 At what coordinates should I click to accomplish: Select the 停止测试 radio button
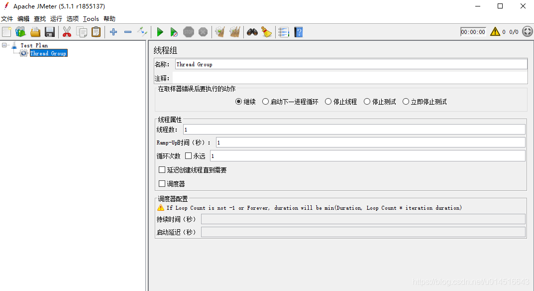(367, 102)
